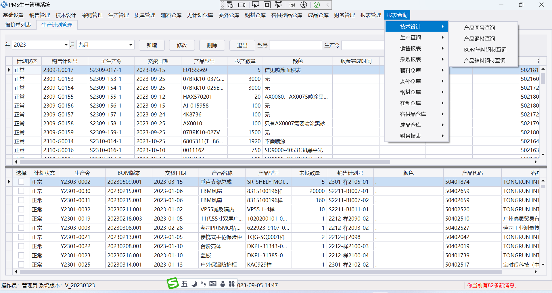
Task: Expand the 销售报表 submenu
Action: [x=416, y=49]
